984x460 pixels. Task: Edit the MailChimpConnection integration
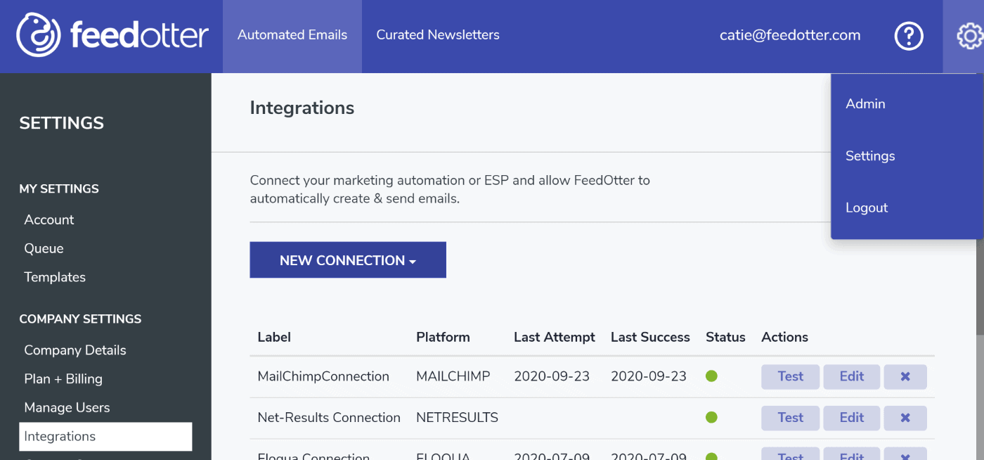[x=851, y=376]
